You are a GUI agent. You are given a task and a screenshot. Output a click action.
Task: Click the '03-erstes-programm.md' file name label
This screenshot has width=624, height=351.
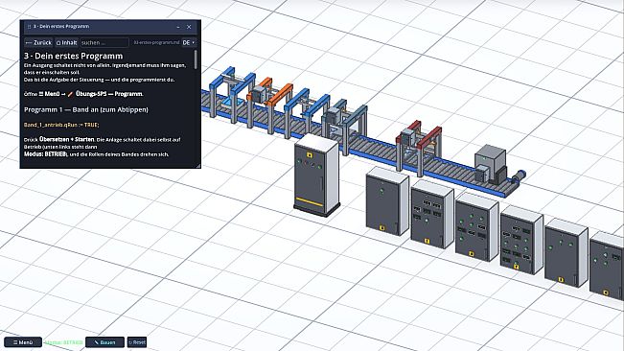tap(156, 42)
